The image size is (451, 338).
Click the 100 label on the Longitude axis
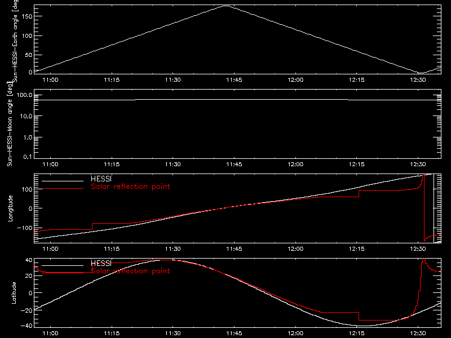click(x=27, y=189)
